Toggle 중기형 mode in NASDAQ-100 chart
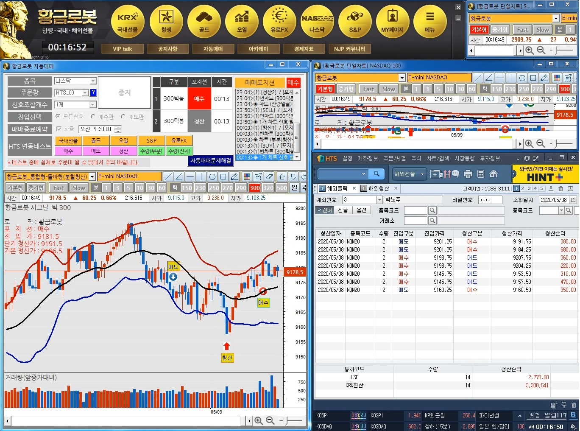This screenshot has width=580, height=431. coord(346,89)
